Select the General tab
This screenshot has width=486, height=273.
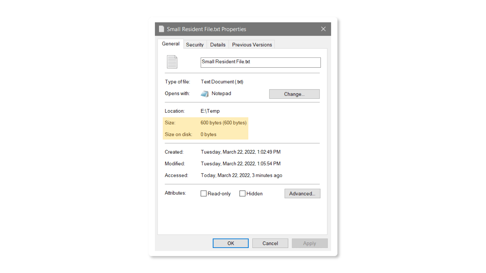click(171, 44)
